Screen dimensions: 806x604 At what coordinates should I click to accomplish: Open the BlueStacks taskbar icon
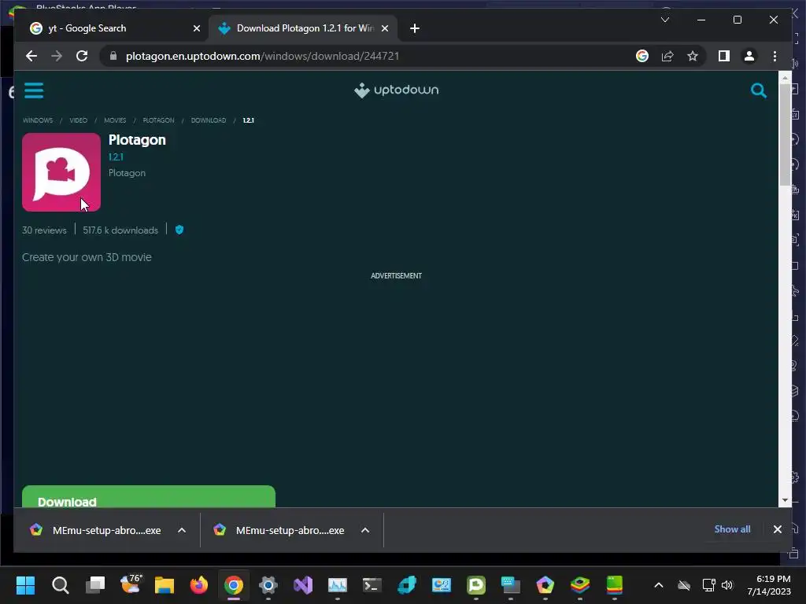point(580,585)
